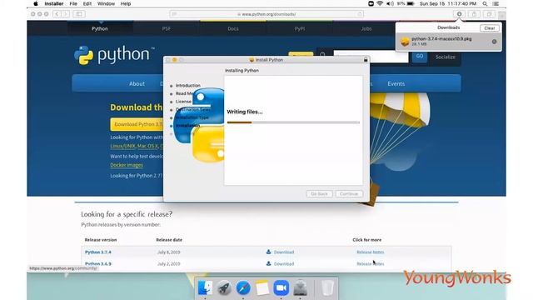The image size is (533, 300).
Task: Open the File menu
Action: pos(73,3)
